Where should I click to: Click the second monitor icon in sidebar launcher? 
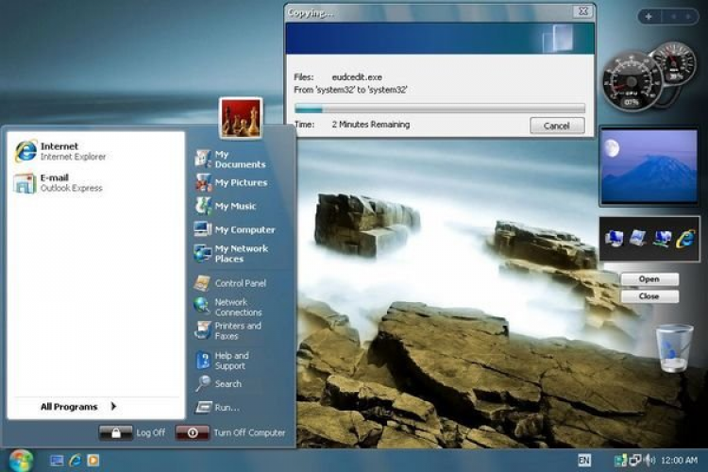pos(637,238)
